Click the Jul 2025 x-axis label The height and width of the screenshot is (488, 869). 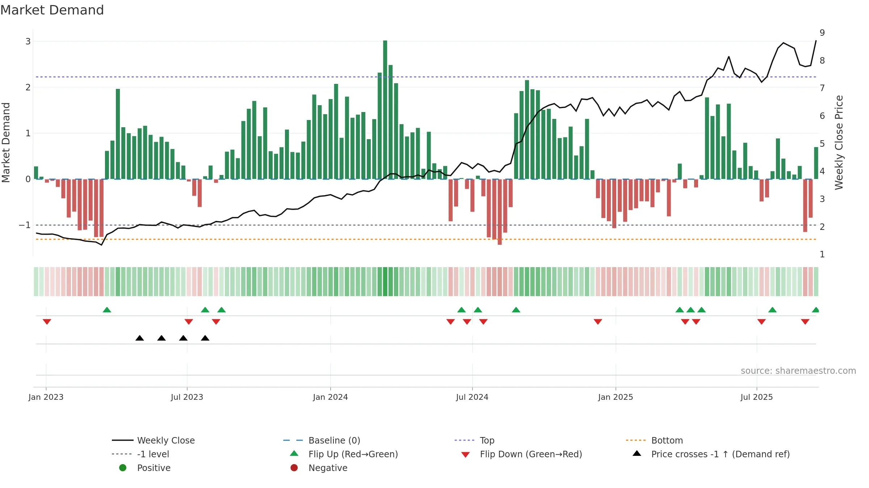pos(757,397)
